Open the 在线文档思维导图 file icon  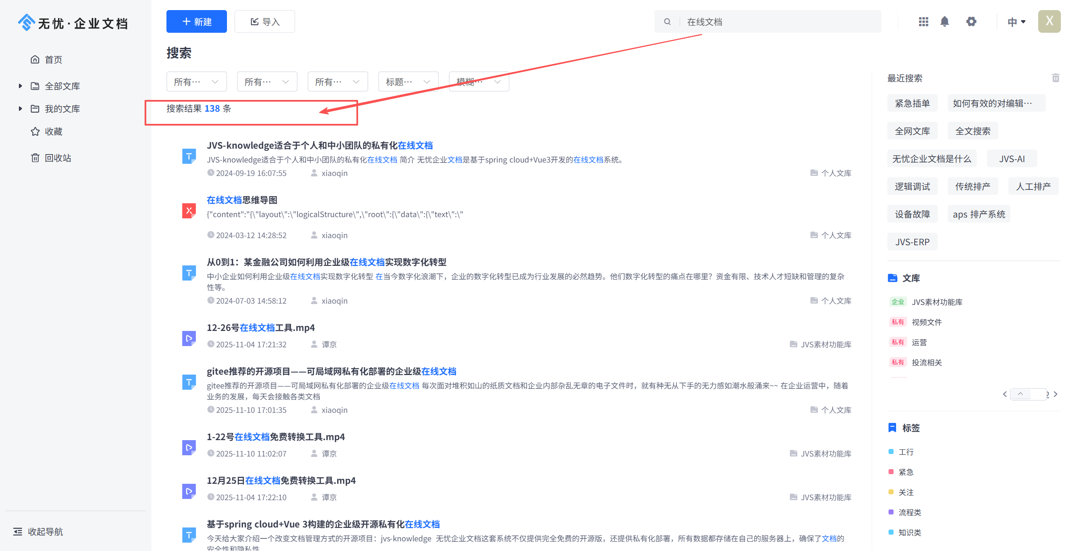pos(189,211)
